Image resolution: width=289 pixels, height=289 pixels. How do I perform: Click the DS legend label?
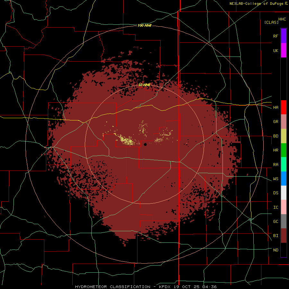point(276,193)
